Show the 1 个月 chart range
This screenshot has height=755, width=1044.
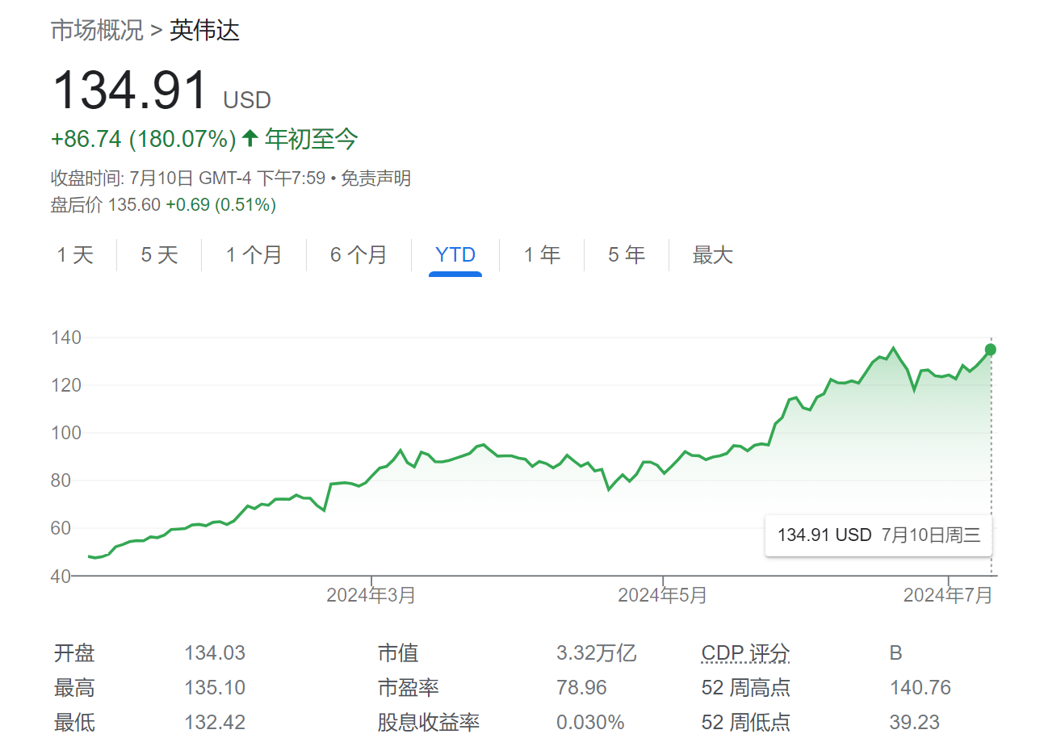pos(254,255)
